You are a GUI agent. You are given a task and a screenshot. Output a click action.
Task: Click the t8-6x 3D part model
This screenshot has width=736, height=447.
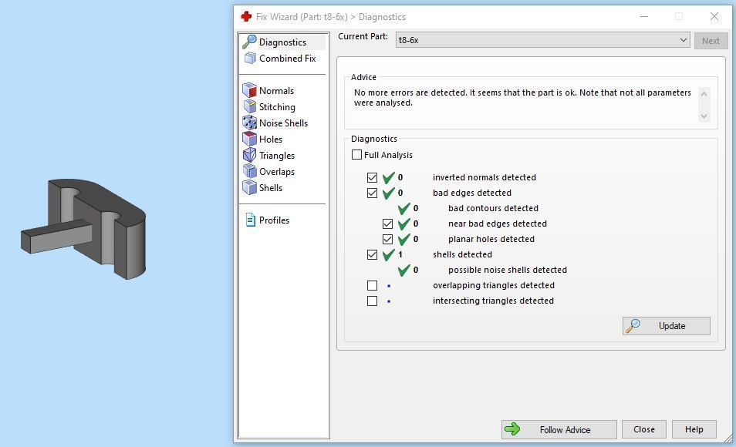coord(85,228)
